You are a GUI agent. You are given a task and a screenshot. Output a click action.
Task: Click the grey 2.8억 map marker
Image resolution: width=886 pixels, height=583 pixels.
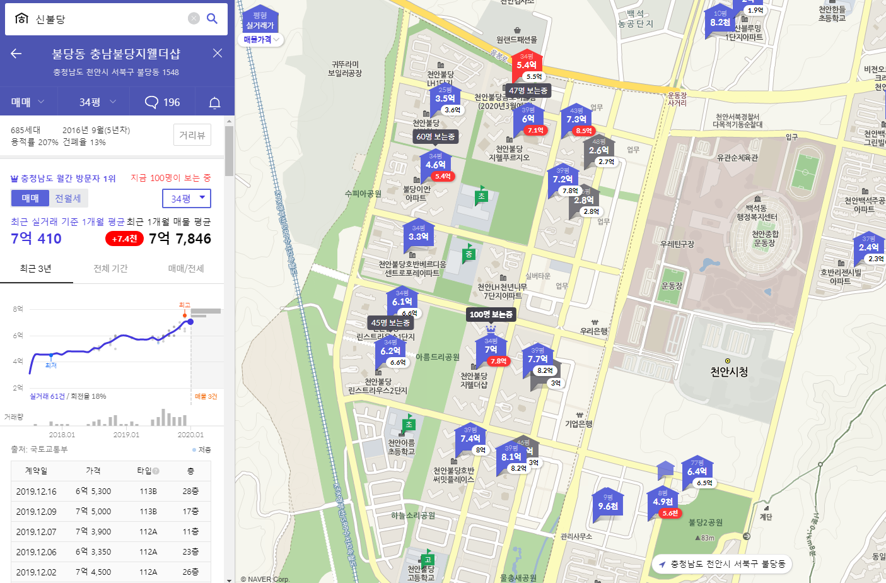pyautogui.click(x=584, y=200)
